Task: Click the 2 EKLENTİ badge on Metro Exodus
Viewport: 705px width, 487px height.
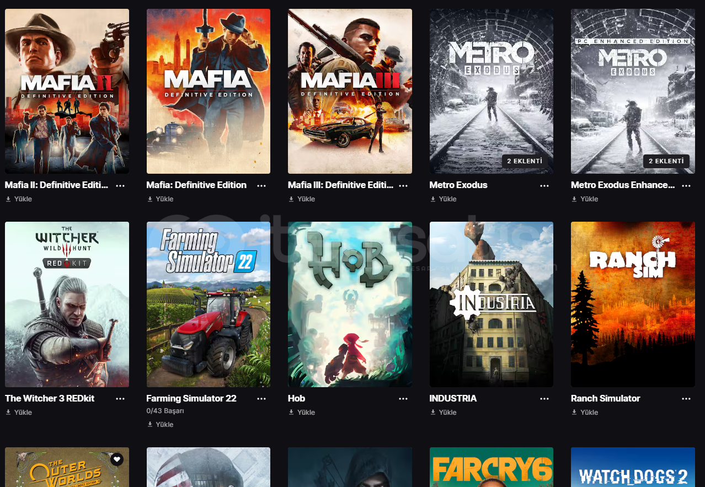Action: (525, 161)
